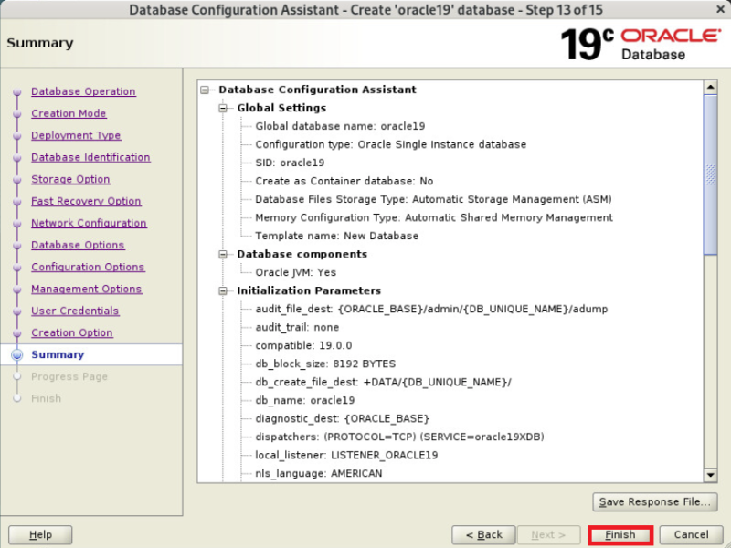
Task: Click Save Response File button
Action: coord(654,501)
